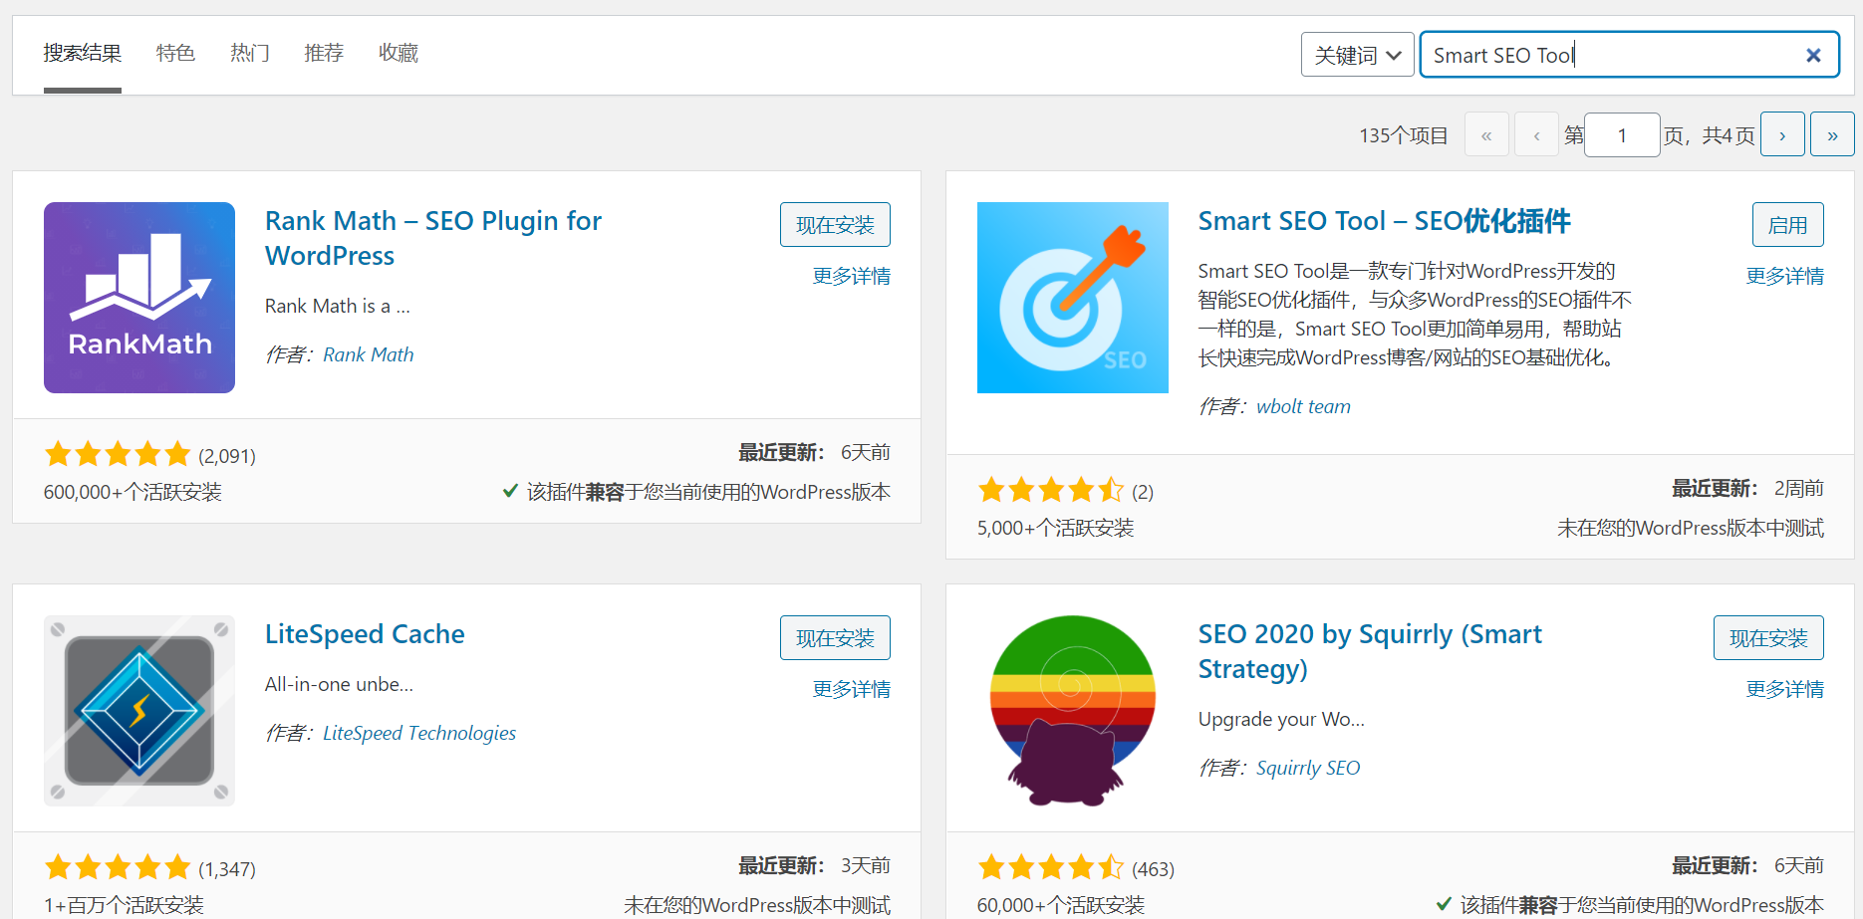The height and width of the screenshot is (919, 1863).
Task: Jump to last page of results
Action: pyautogui.click(x=1831, y=135)
